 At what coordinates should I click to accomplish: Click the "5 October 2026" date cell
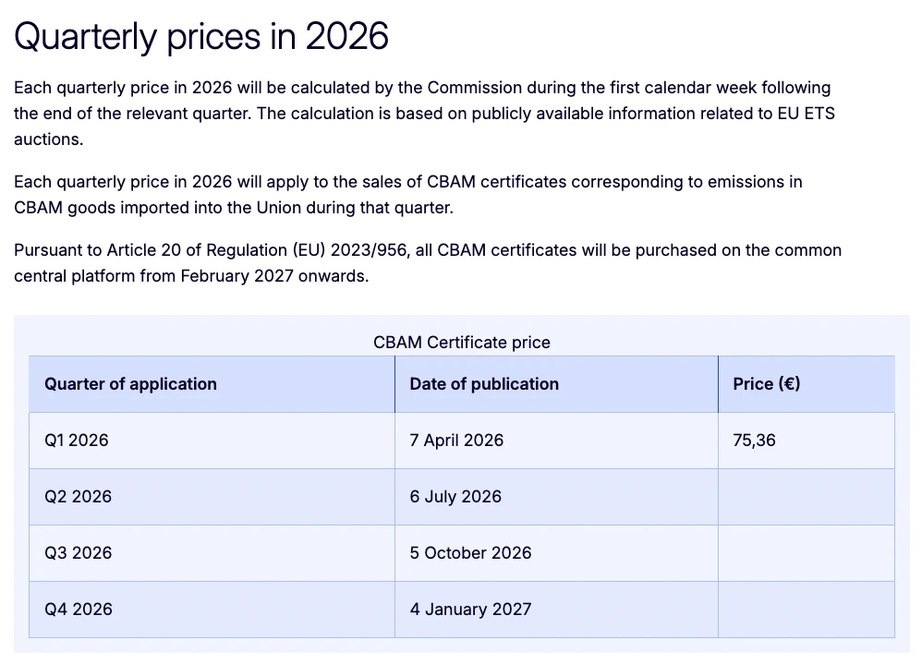pos(470,553)
